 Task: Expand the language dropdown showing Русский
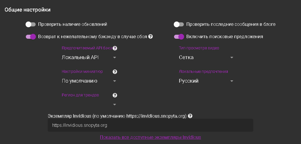click(x=206, y=81)
